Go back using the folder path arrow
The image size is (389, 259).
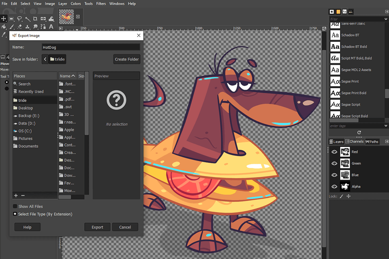45,59
